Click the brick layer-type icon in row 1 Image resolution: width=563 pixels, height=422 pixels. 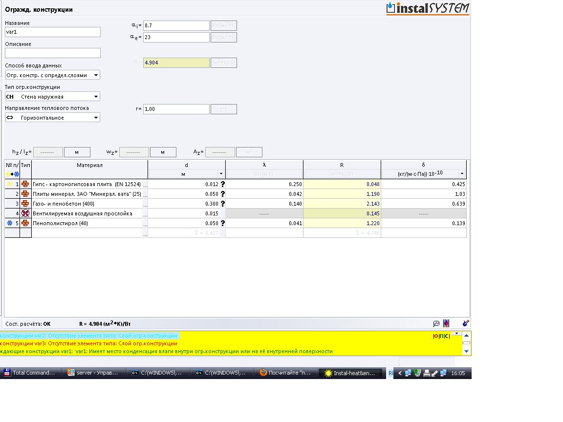click(x=25, y=184)
